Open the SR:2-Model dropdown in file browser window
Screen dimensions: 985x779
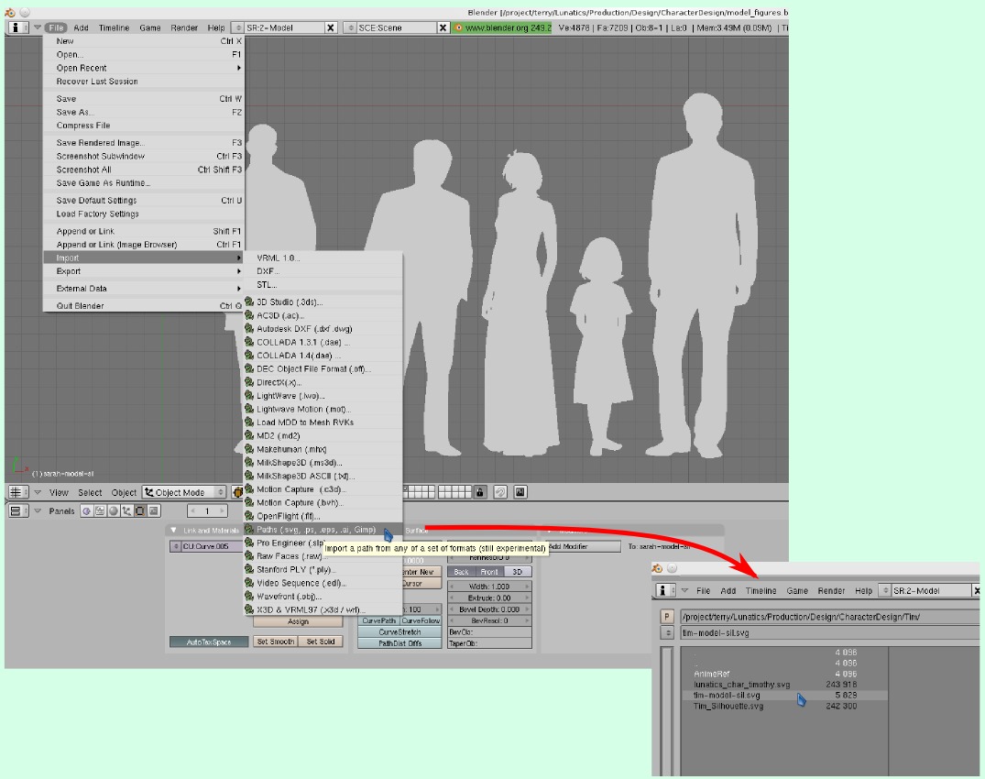pos(885,590)
